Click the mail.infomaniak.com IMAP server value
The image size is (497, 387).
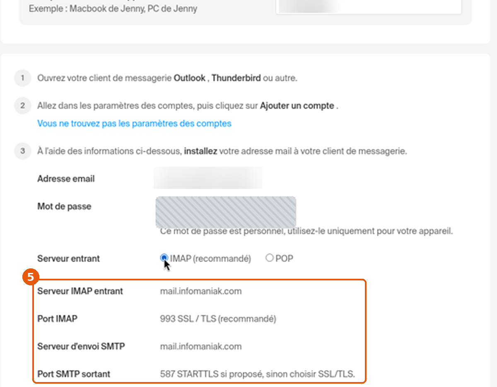pyautogui.click(x=201, y=291)
